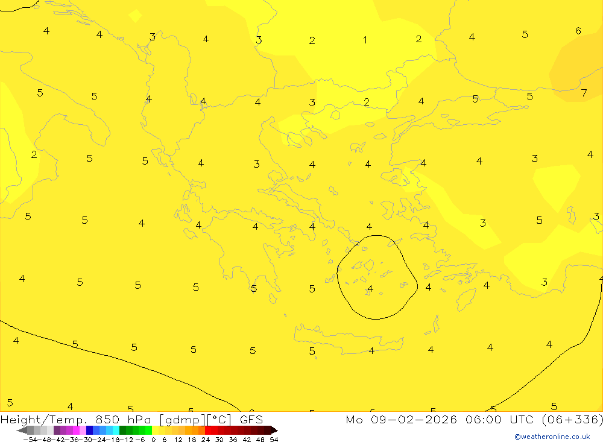Click the closed oval black contour line
The image size is (603, 442).
(377, 277)
